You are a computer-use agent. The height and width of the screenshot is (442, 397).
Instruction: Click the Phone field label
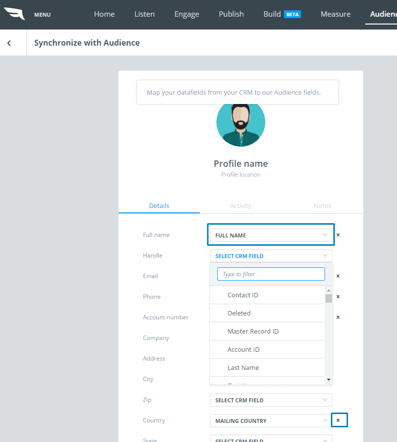pyautogui.click(x=152, y=296)
